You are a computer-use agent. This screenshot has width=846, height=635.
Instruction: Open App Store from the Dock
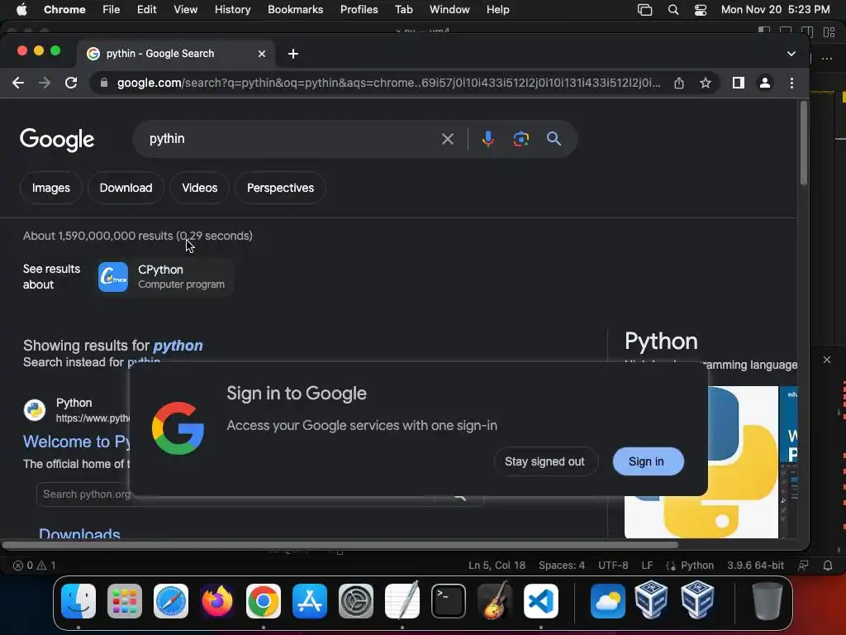pyautogui.click(x=310, y=601)
